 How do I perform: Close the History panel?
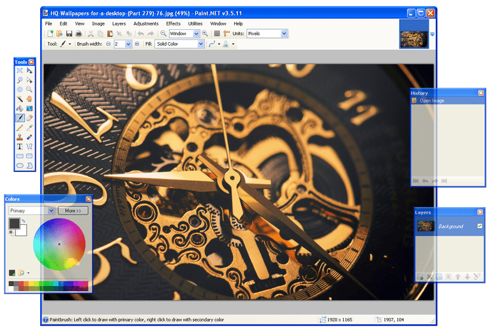click(481, 93)
